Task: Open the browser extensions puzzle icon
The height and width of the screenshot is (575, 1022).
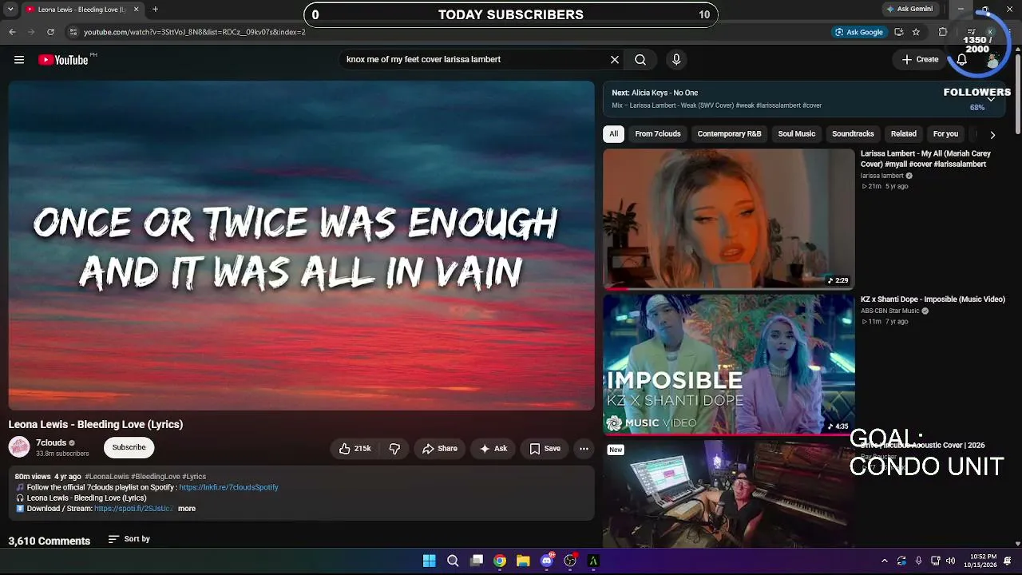Action: 943,32
